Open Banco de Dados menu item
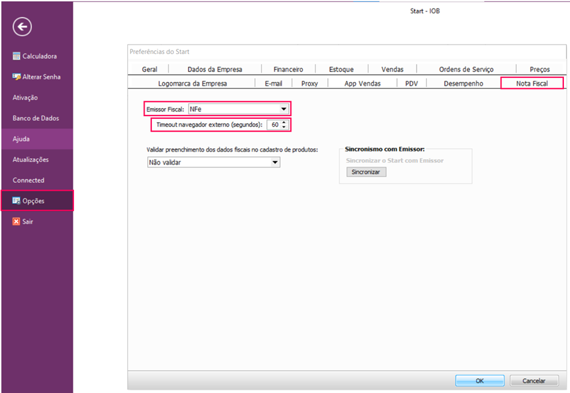This screenshot has height=393, width=570. click(x=36, y=118)
